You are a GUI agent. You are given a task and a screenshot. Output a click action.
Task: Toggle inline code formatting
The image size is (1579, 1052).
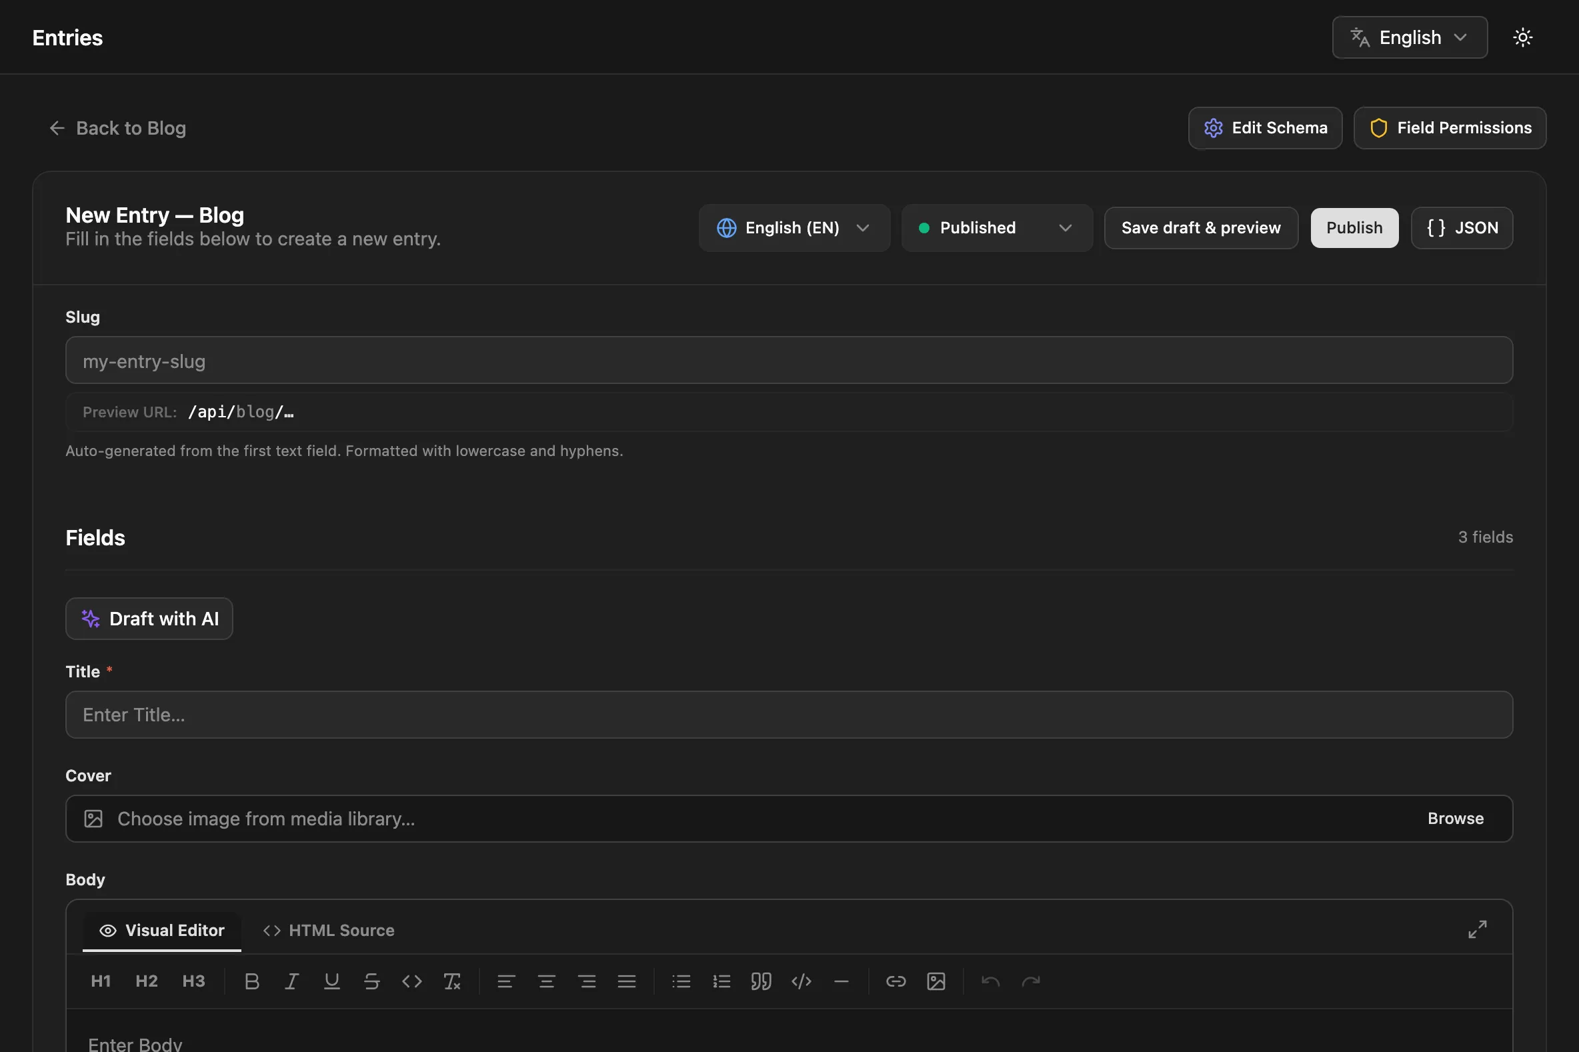pyautogui.click(x=412, y=981)
